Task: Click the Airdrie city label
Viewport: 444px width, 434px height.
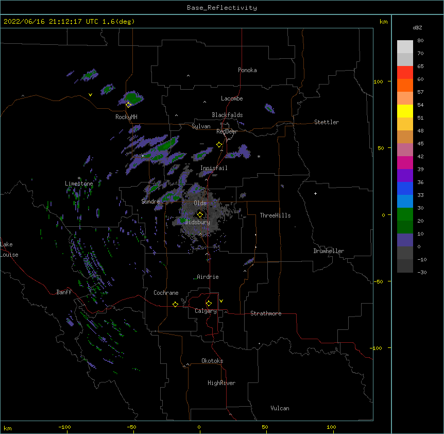Action: (x=208, y=277)
